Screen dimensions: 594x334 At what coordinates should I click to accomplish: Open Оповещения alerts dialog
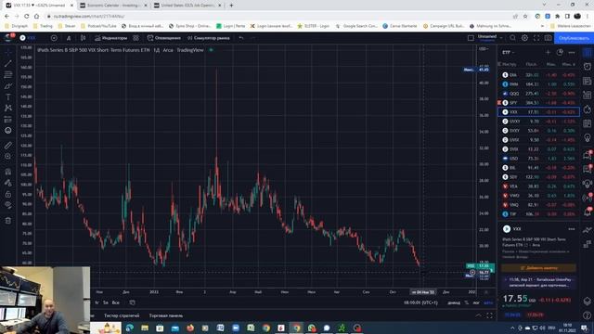coord(164,38)
